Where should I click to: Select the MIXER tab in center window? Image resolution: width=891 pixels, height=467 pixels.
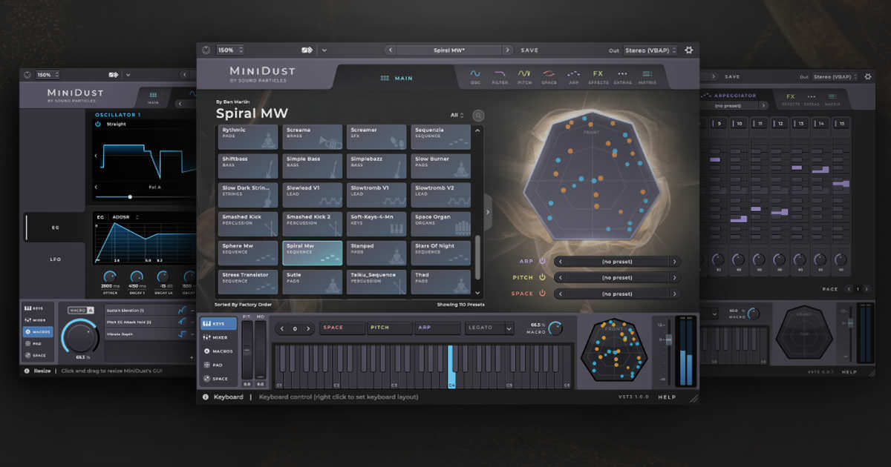point(219,337)
